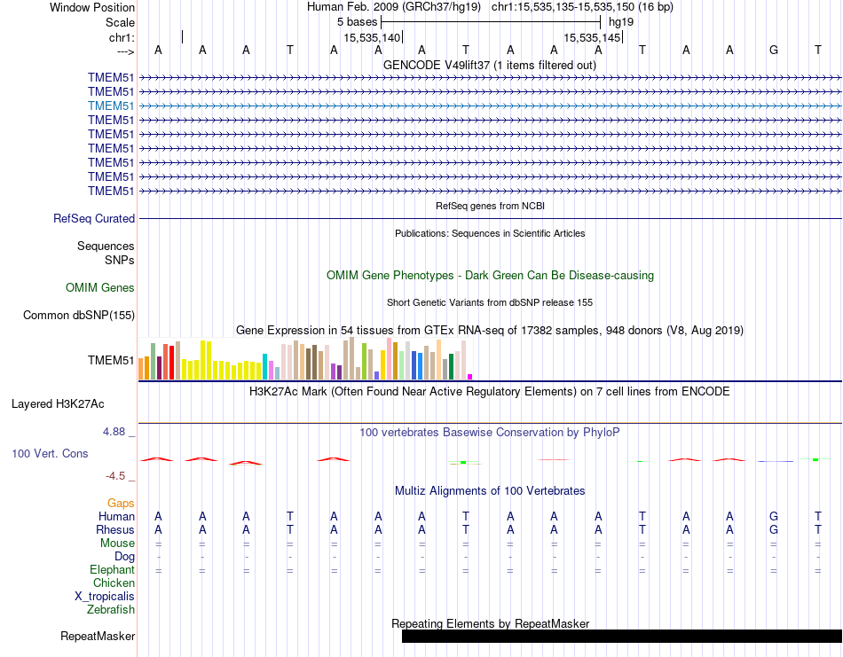Click the 15,535,140 ruler coordinate
This screenshot has height=657, width=843.
click(x=372, y=37)
